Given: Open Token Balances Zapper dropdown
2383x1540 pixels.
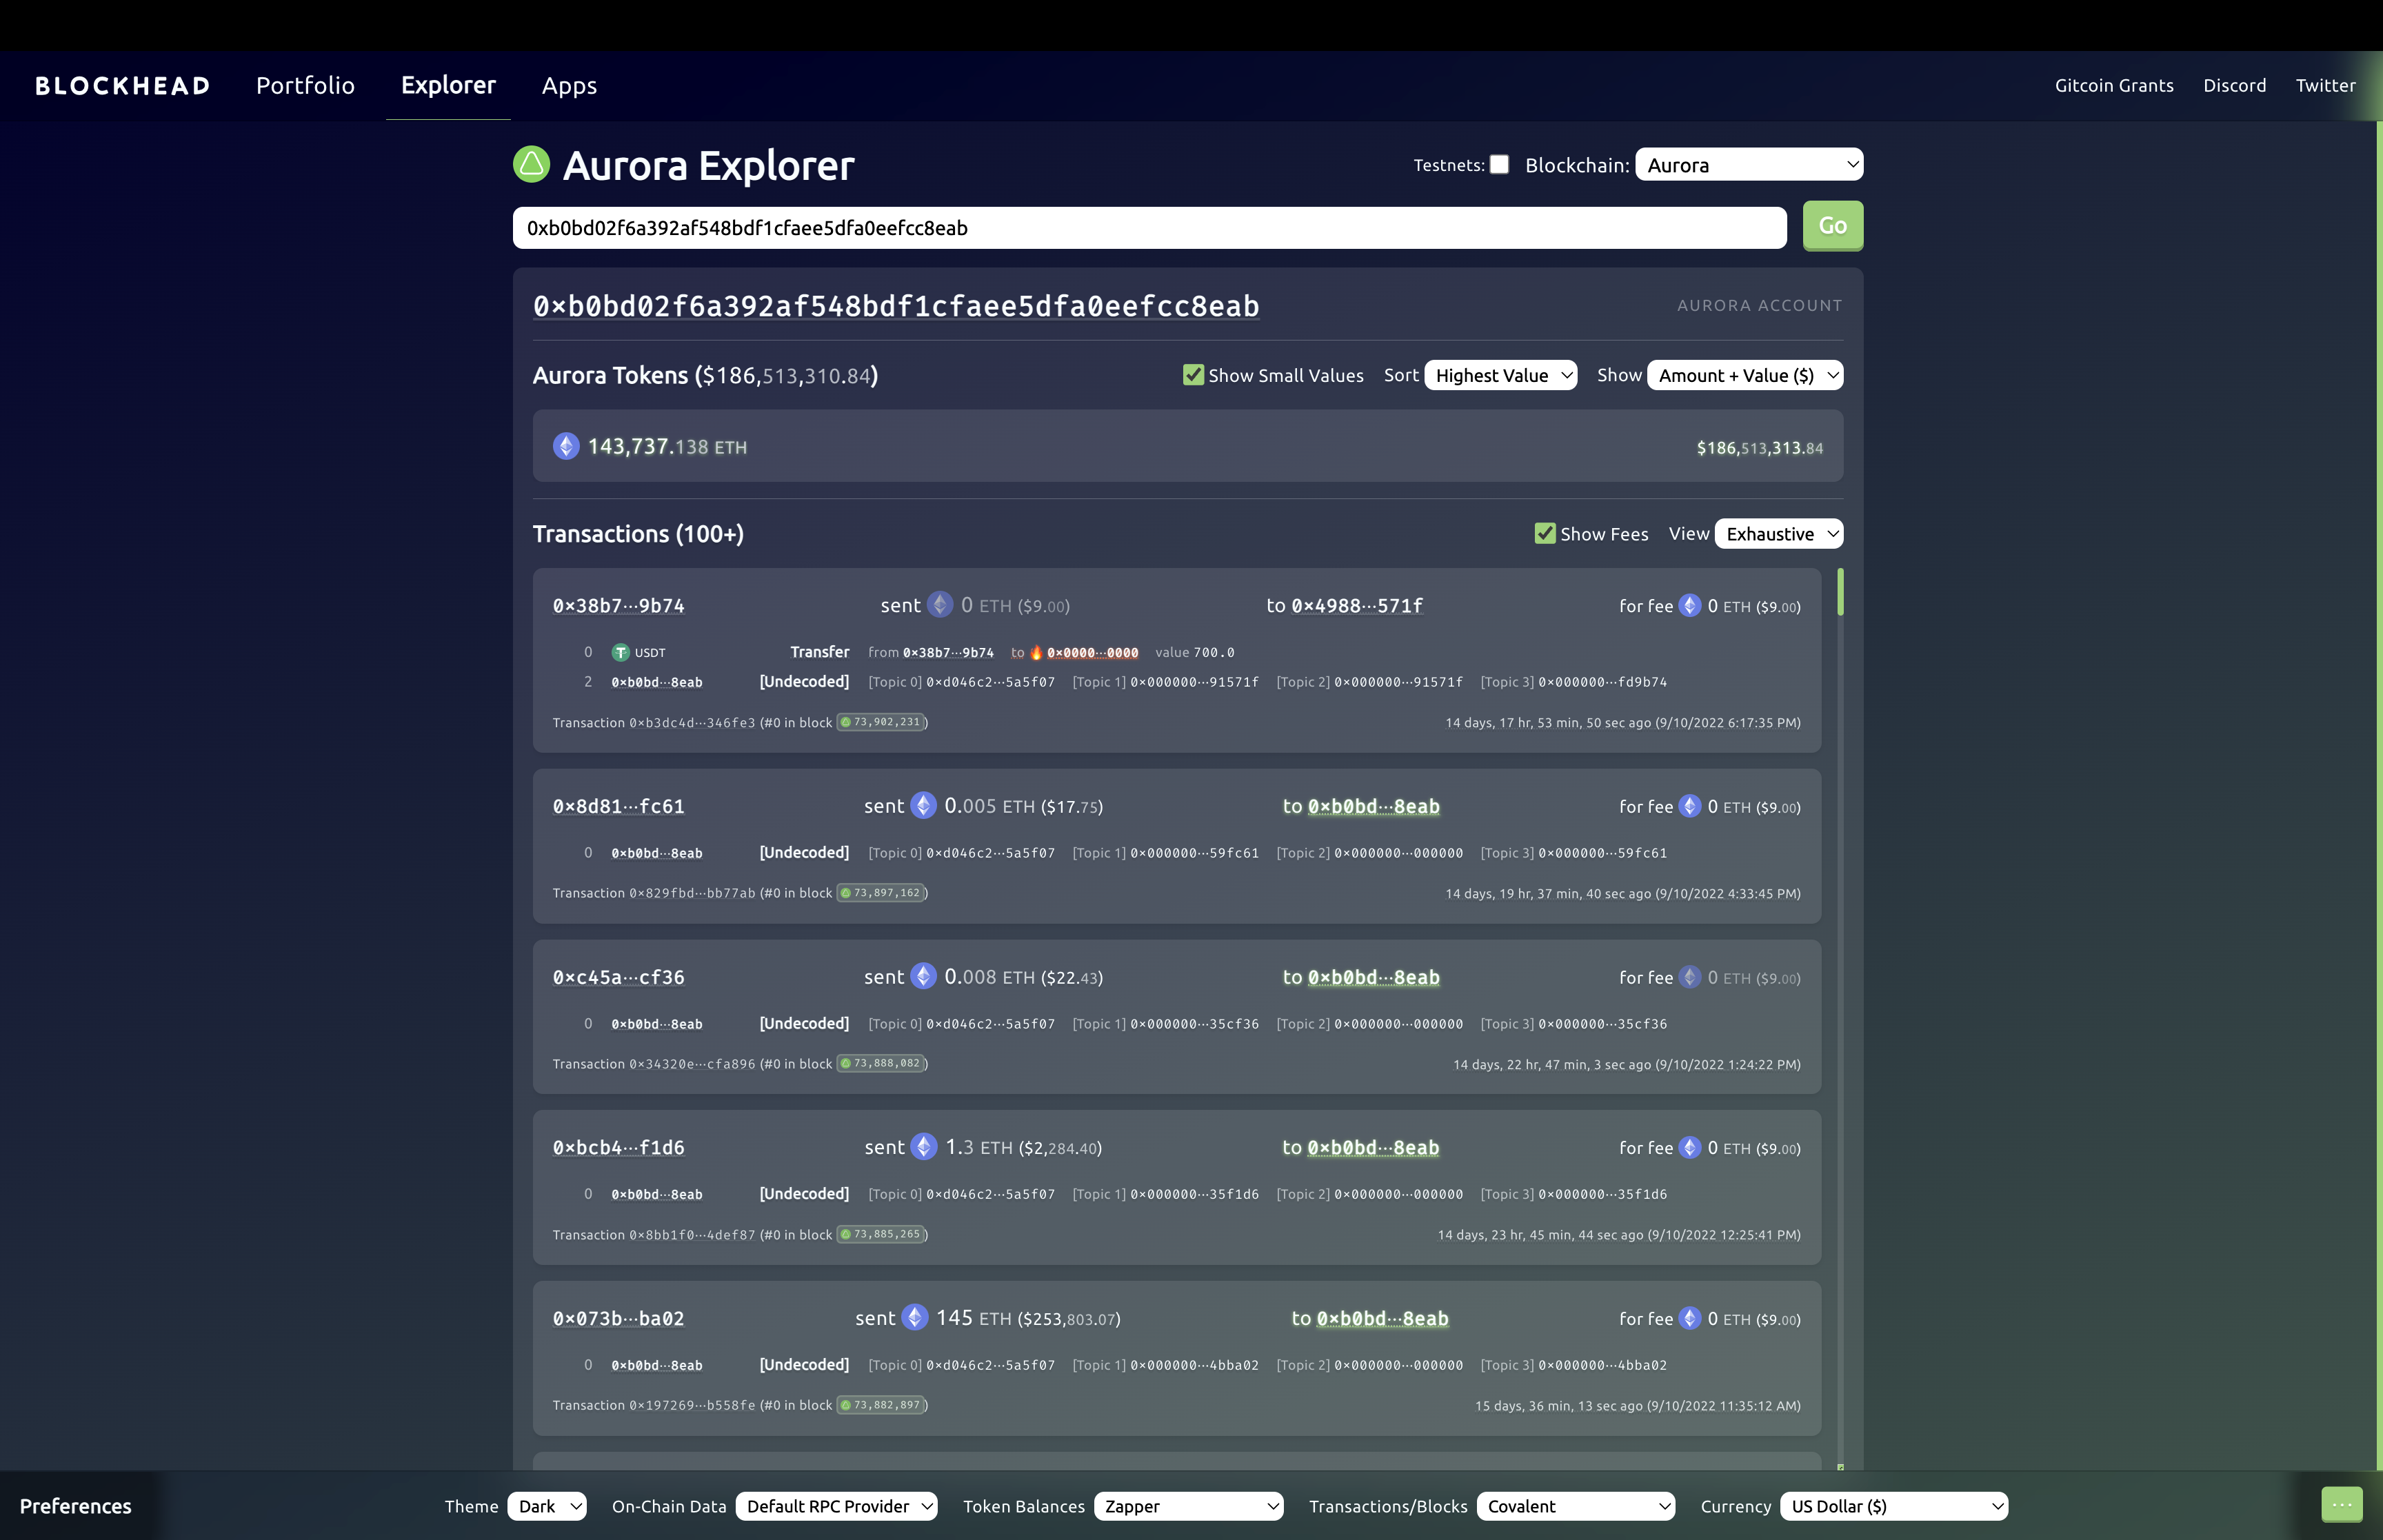Looking at the screenshot, I should point(1189,1506).
